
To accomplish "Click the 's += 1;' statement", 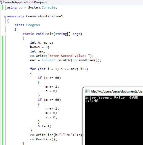I will [44, 126].
